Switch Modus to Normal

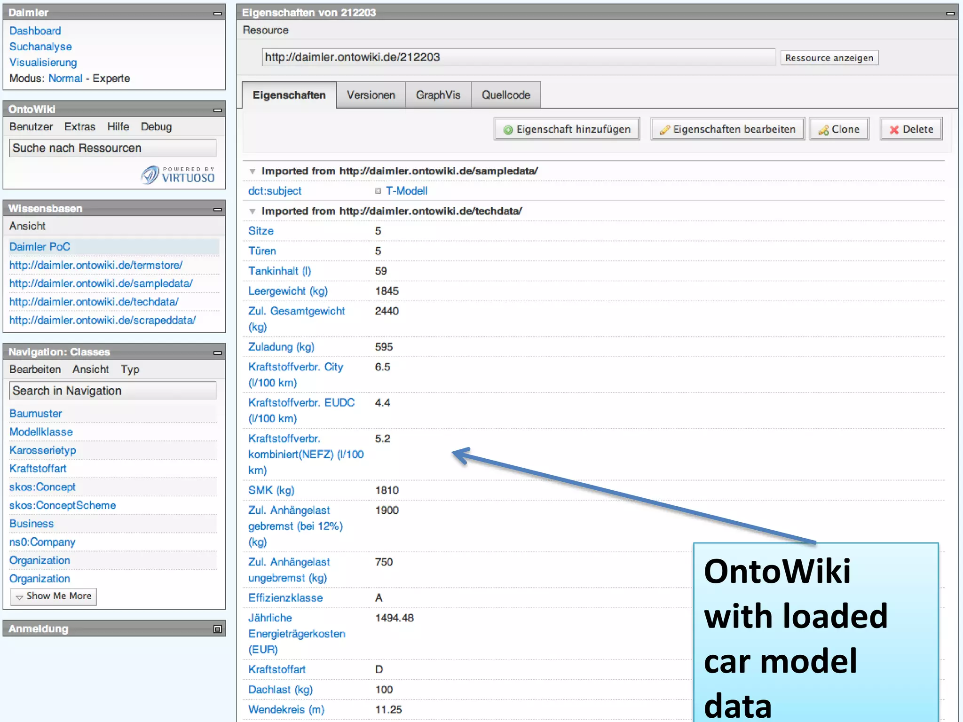click(65, 78)
